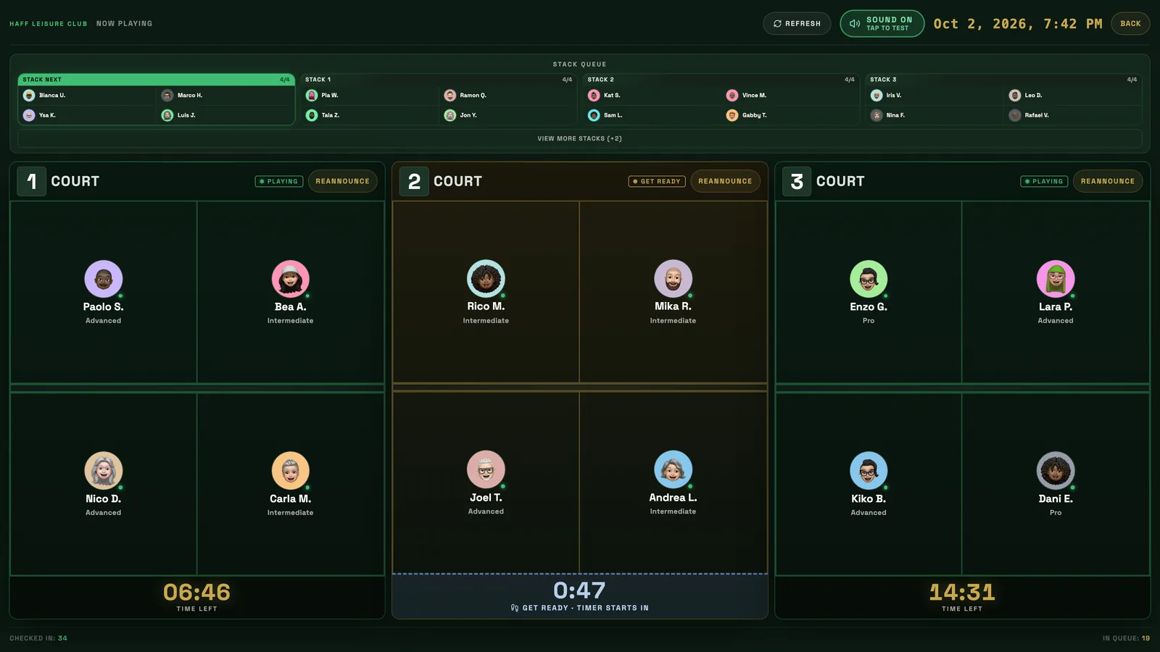Screen dimensions: 1160x652
Task: Expand View More Stacks (+2)
Action: coord(580,138)
